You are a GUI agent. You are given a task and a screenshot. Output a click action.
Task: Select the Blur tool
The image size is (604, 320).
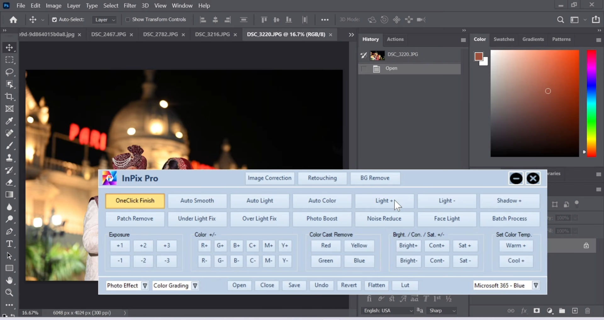point(9,207)
